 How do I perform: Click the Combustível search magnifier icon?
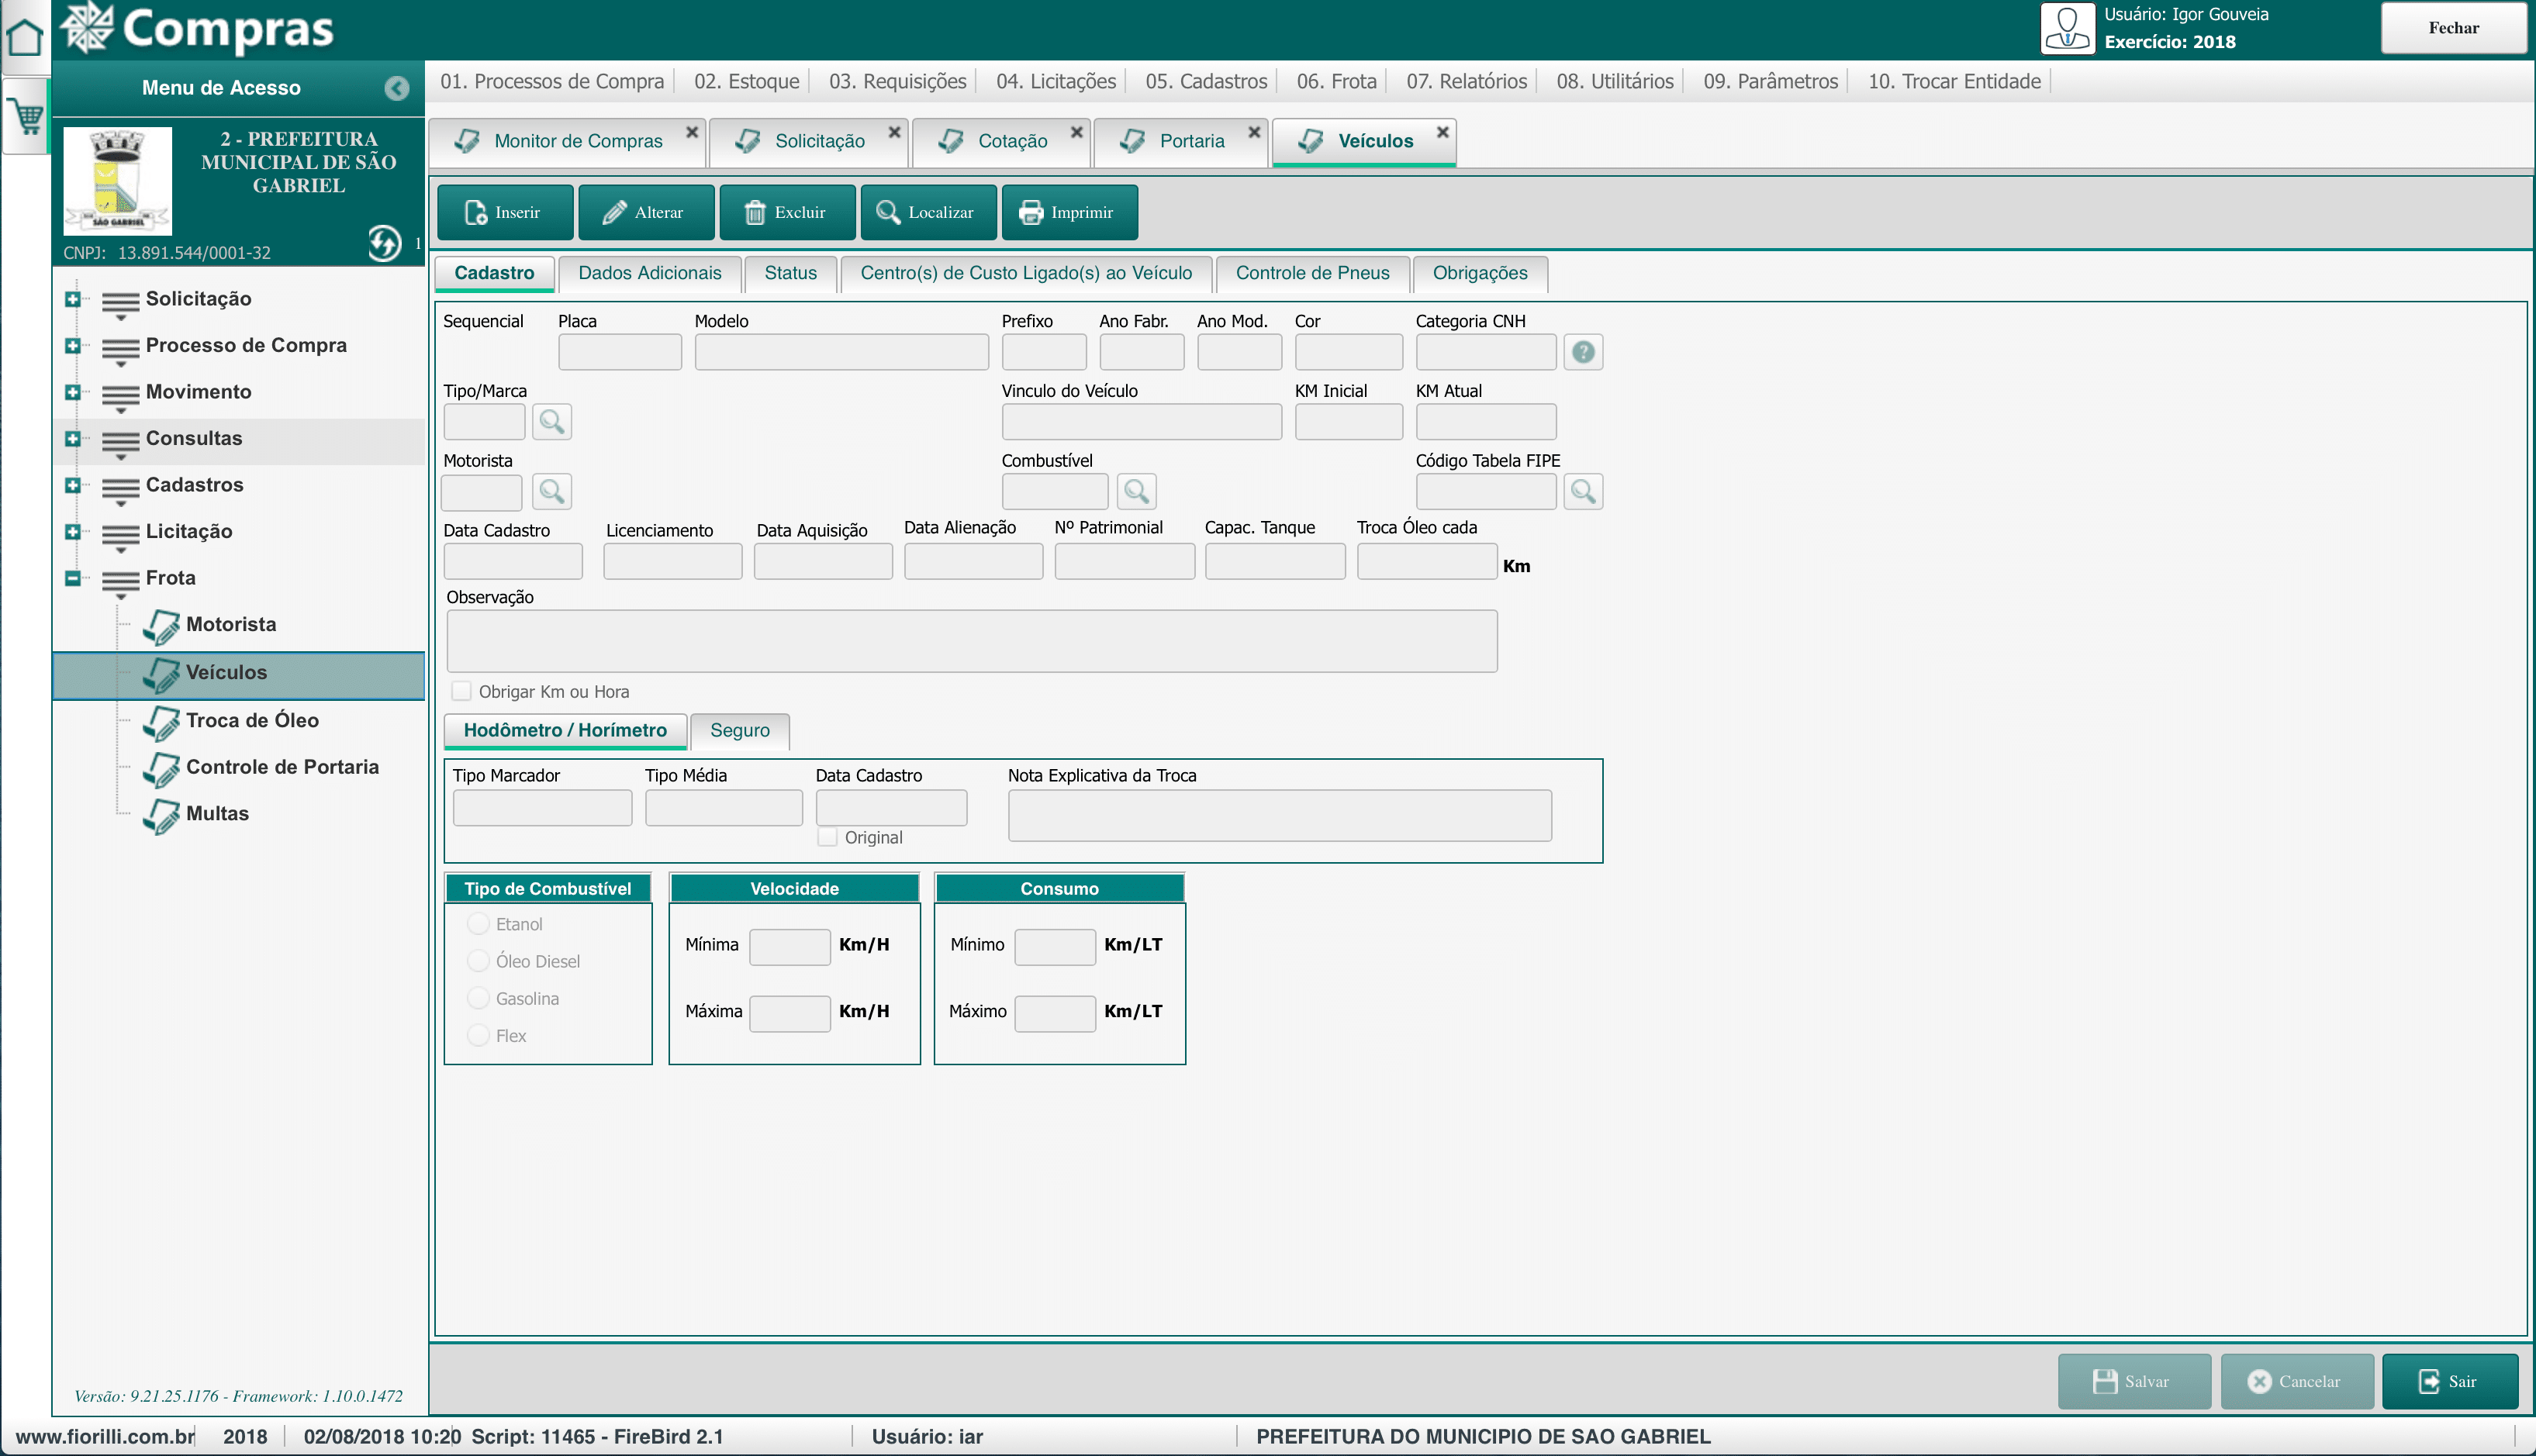[1135, 492]
